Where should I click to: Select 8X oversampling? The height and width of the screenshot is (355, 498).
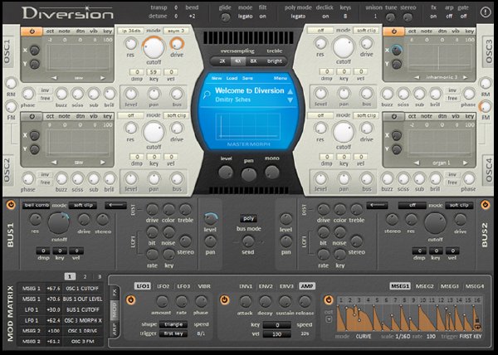pos(253,61)
